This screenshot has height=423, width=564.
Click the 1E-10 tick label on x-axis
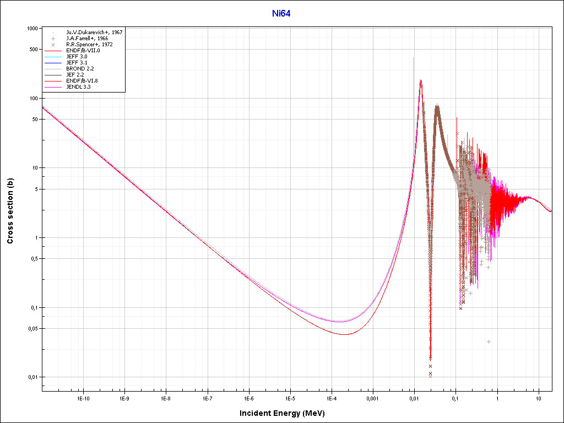click(83, 398)
